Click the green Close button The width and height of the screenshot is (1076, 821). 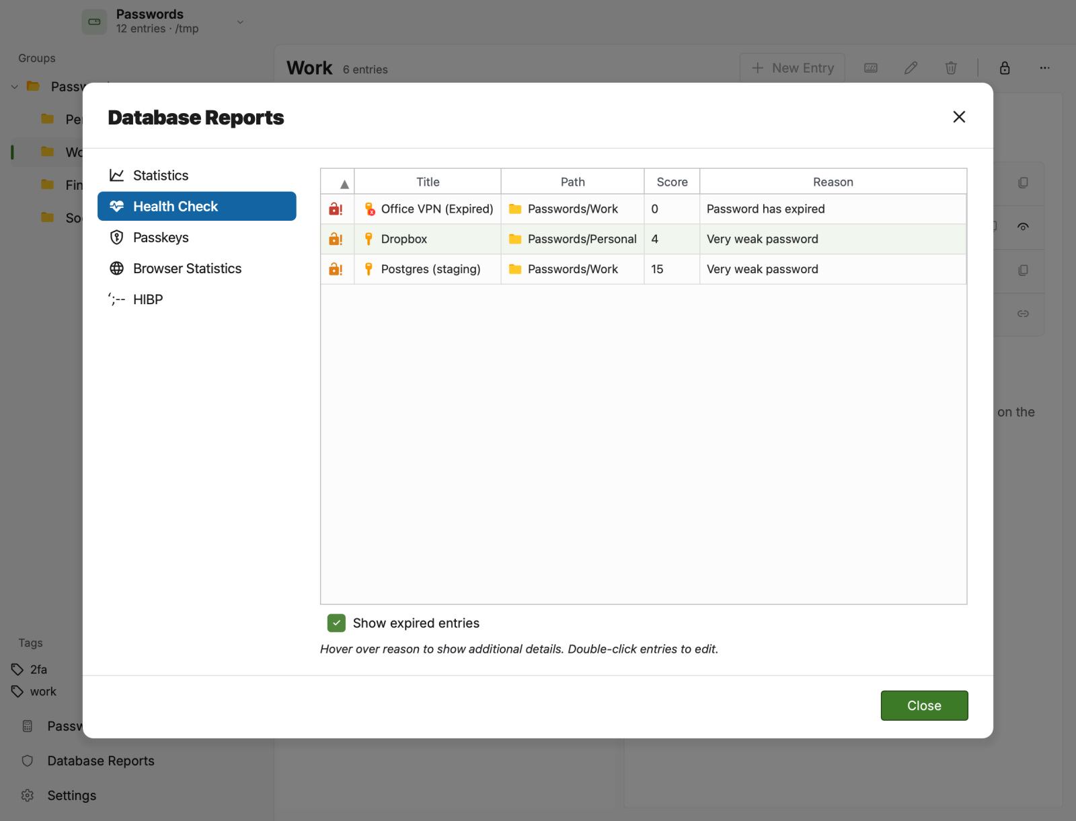click(x=924, y=705)
